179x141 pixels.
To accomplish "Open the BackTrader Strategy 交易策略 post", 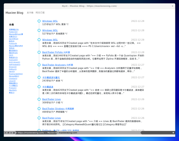I will 58,109.
